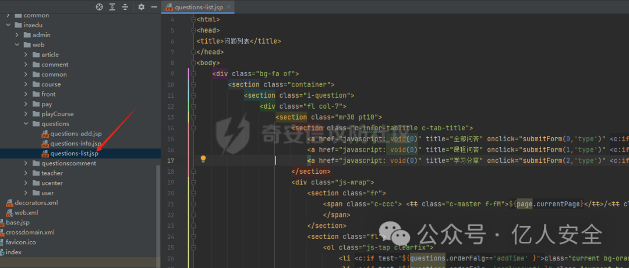Fold the mr30 pt10 section at line 13
Viewport: 629px width, 268px height.
point(193,117)
